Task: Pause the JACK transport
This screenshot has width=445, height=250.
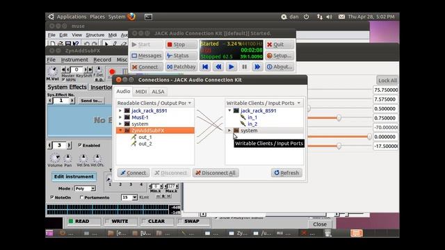Action: (244, 67)
